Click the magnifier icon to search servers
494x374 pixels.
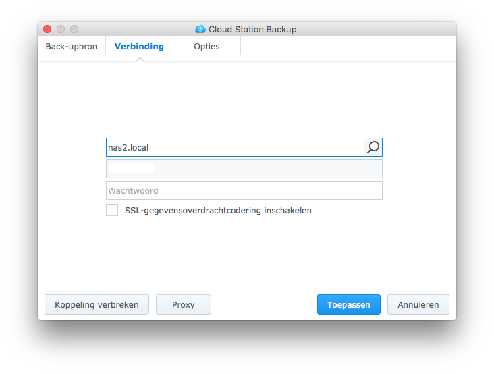pyautogui.click(x=373, y=147)
